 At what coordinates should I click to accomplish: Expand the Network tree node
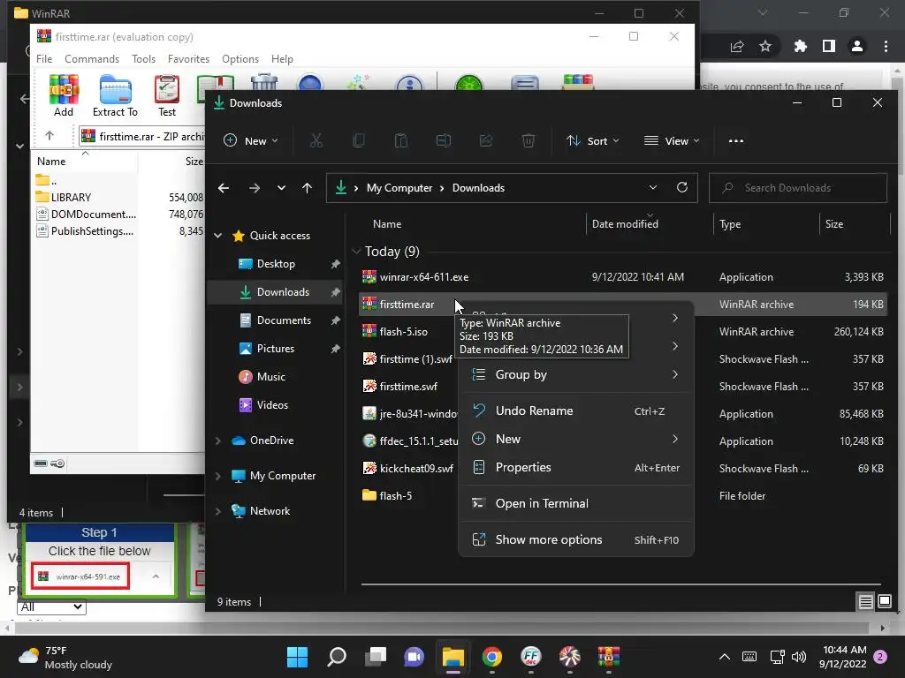[218, 511]
